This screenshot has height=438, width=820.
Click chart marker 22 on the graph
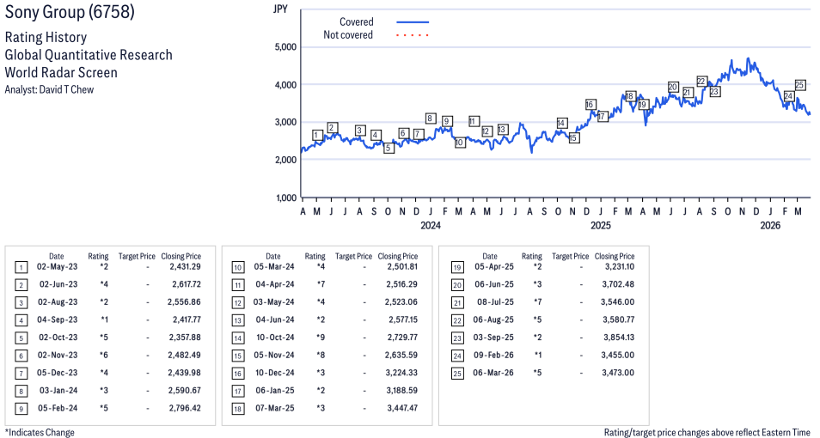tap(701, 82)
